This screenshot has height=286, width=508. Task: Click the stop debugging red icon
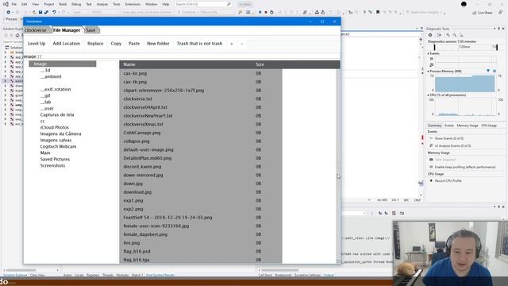point(266,13)
